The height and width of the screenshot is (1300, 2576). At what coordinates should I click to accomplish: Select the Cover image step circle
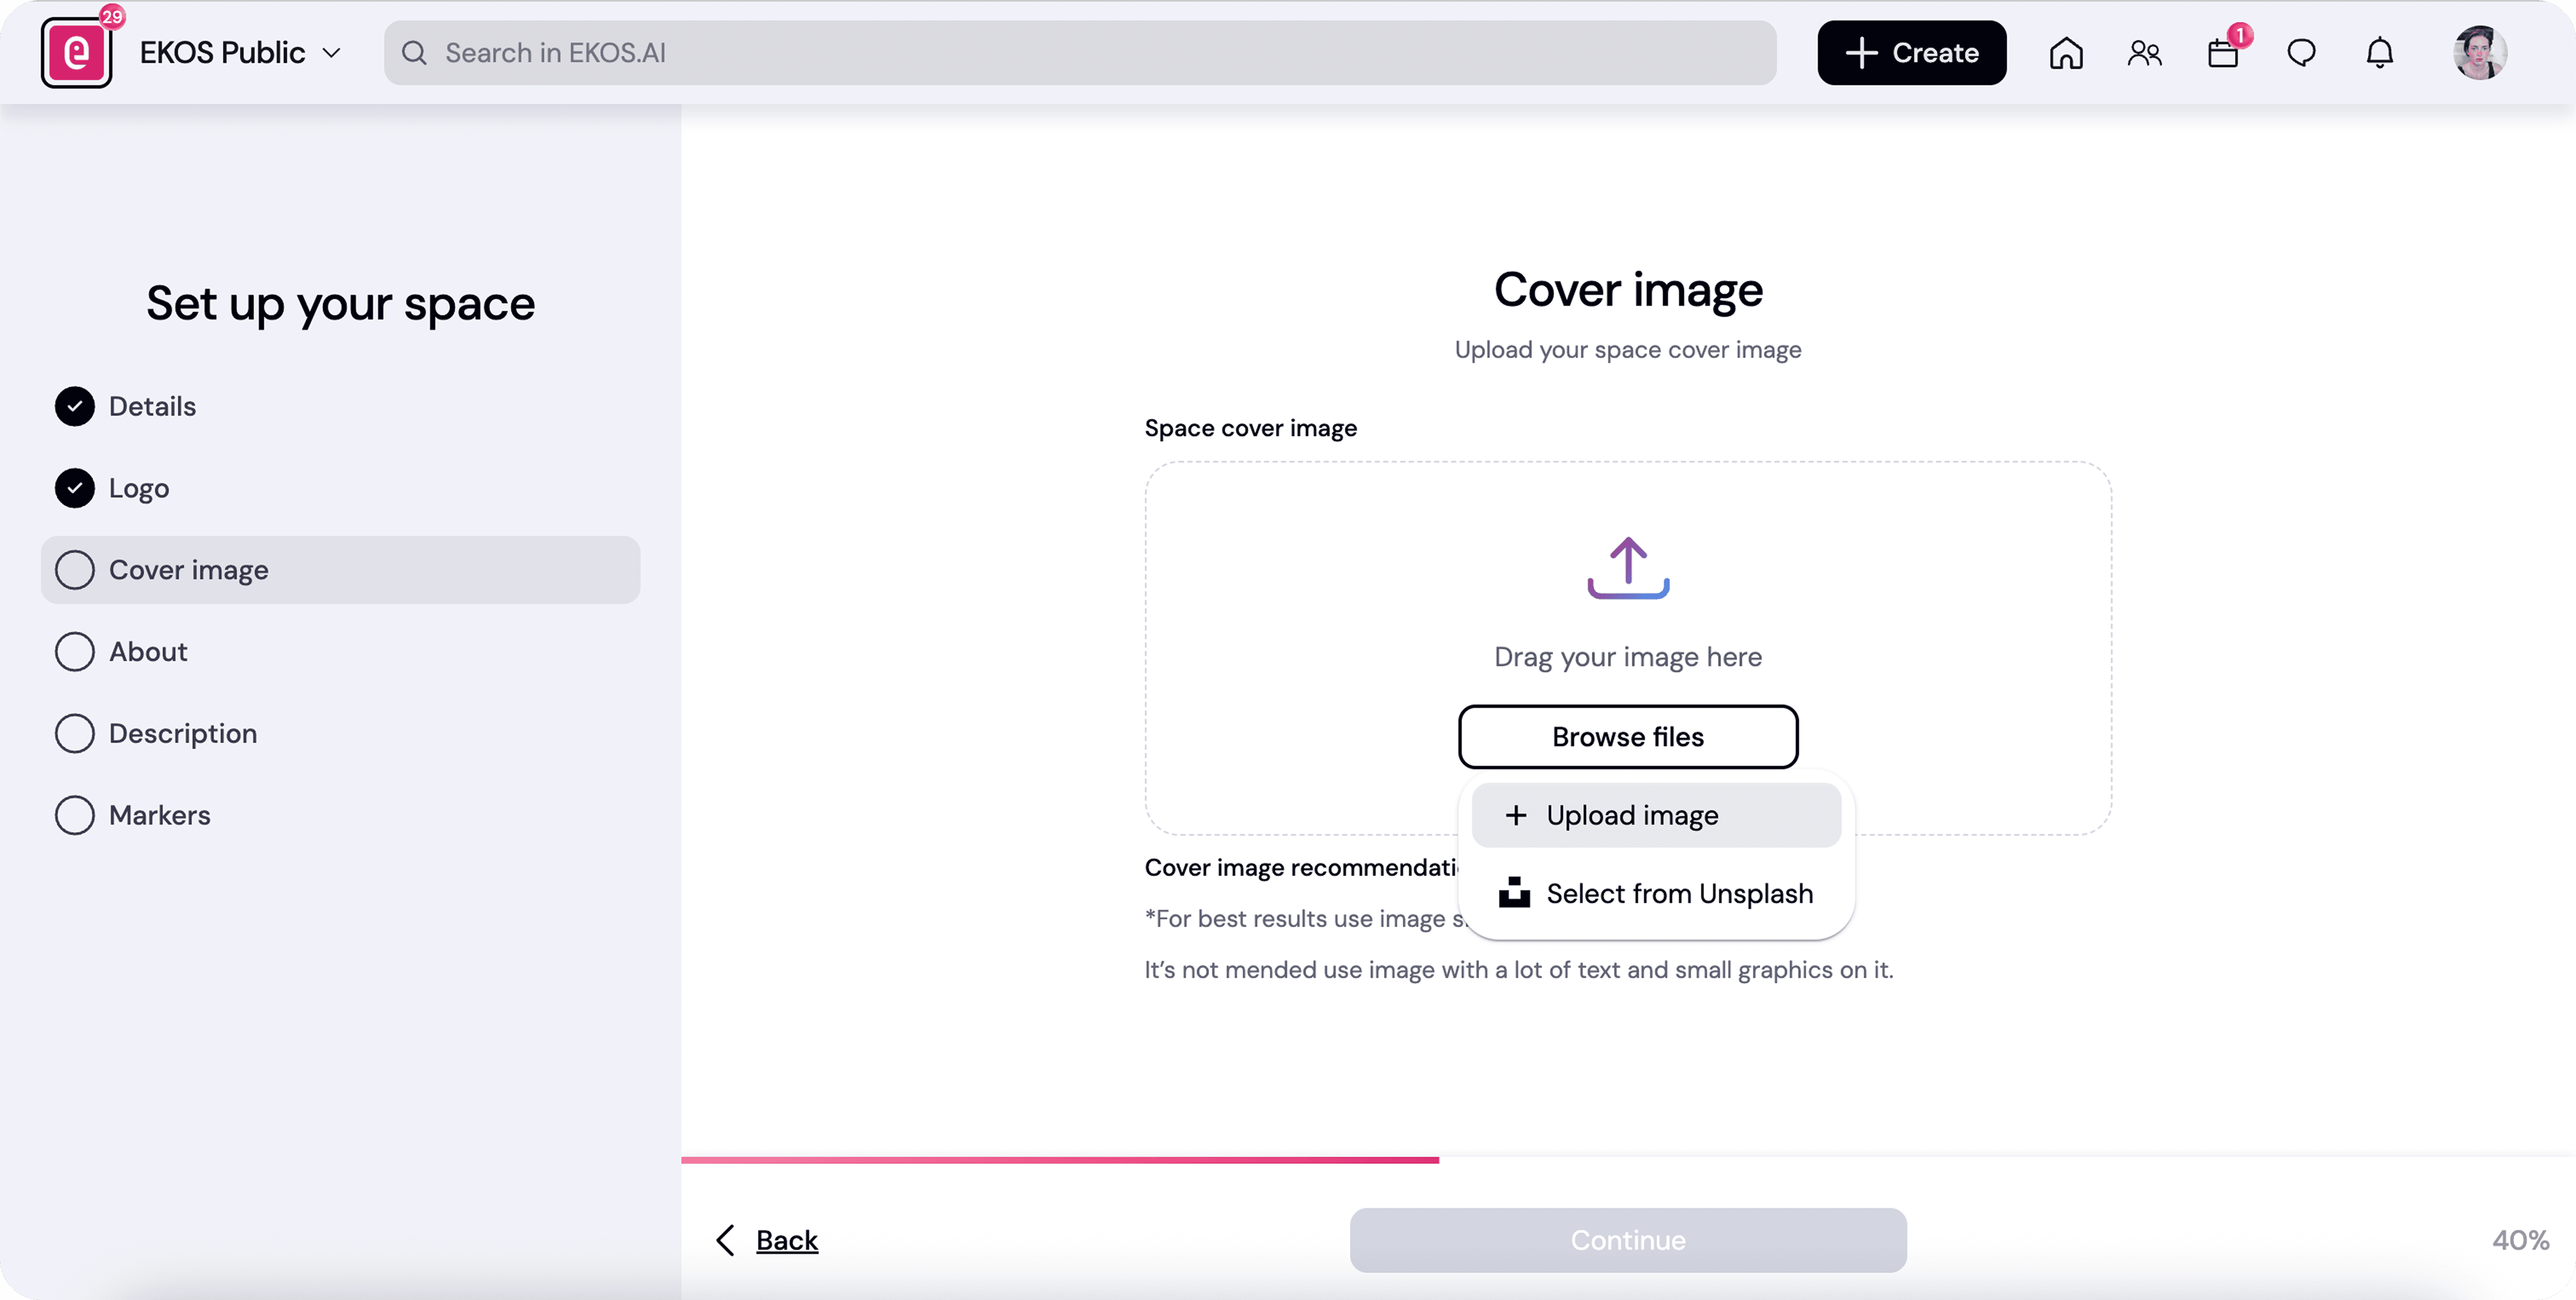(75, 570)
